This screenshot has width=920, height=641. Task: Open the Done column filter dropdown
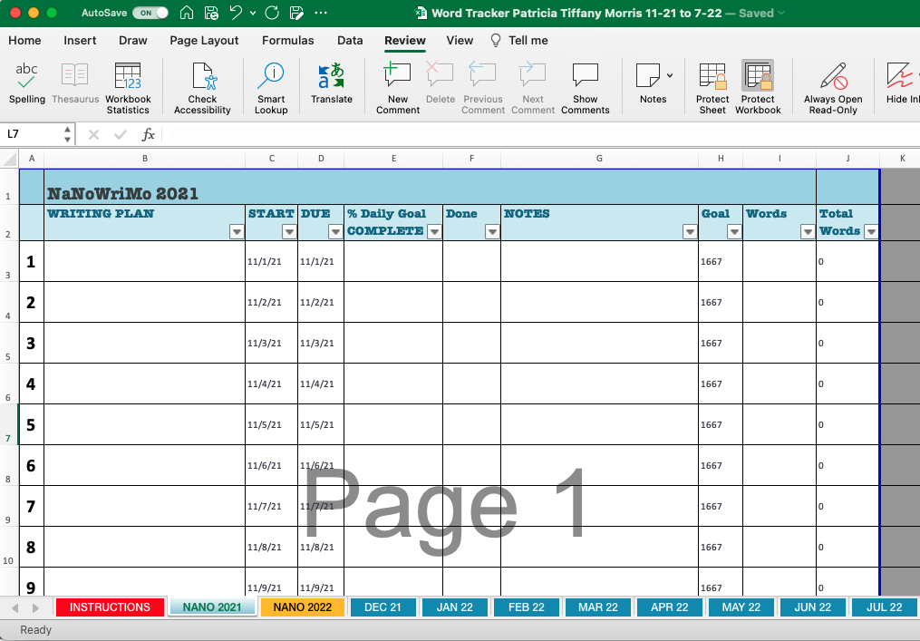click(492, 231)
